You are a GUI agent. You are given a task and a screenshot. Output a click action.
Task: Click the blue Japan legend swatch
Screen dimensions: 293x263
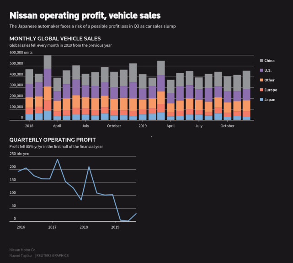(261, 99)
